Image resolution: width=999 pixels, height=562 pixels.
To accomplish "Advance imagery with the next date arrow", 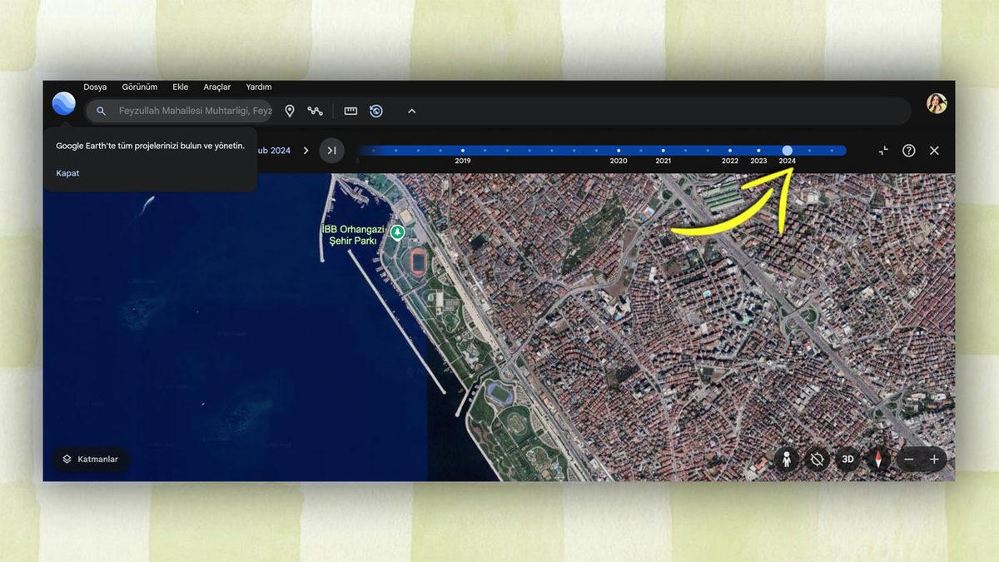I will pyautogui.click(x=306, y=151).
